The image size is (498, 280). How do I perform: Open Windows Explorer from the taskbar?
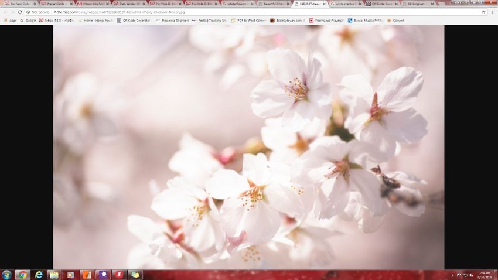click(54, 275)
